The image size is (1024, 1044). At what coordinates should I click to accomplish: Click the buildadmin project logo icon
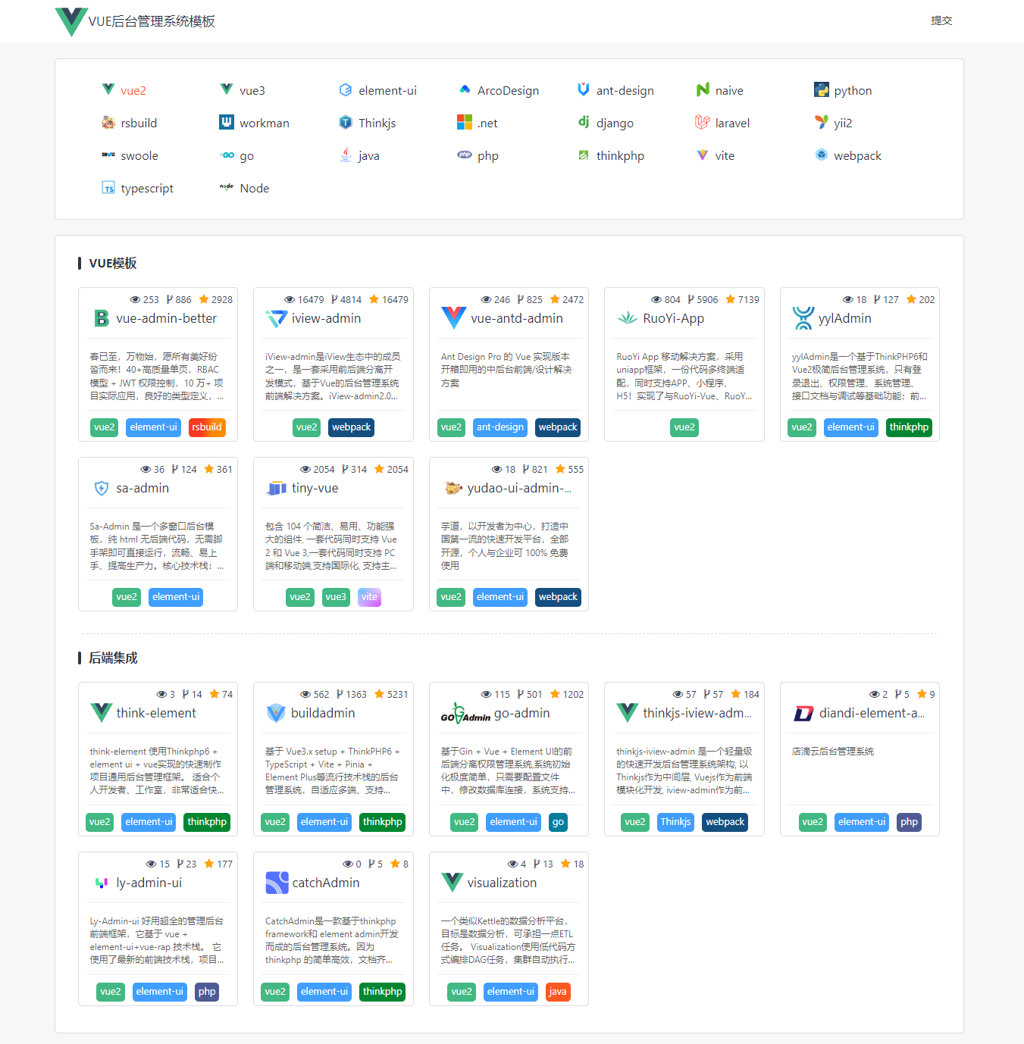(277, 713)
